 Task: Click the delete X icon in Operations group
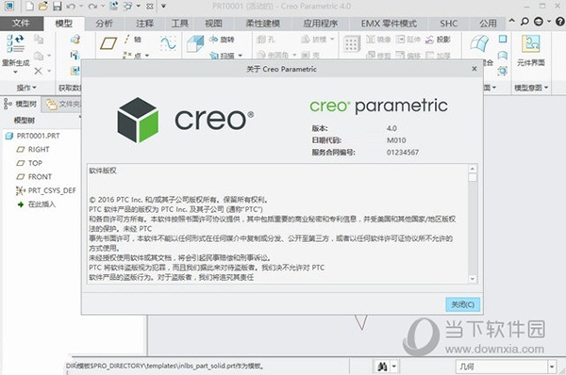[38, 71]
